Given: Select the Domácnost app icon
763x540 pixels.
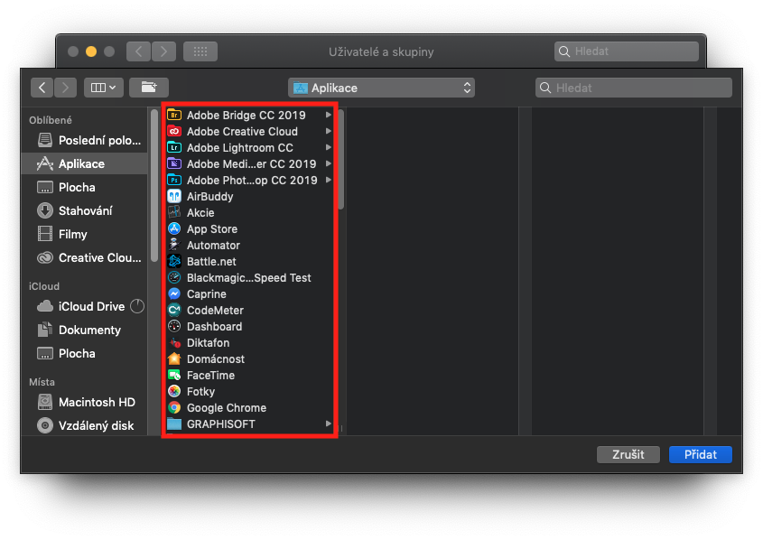Looking at the screenshot, I should (x=174, y=359).
